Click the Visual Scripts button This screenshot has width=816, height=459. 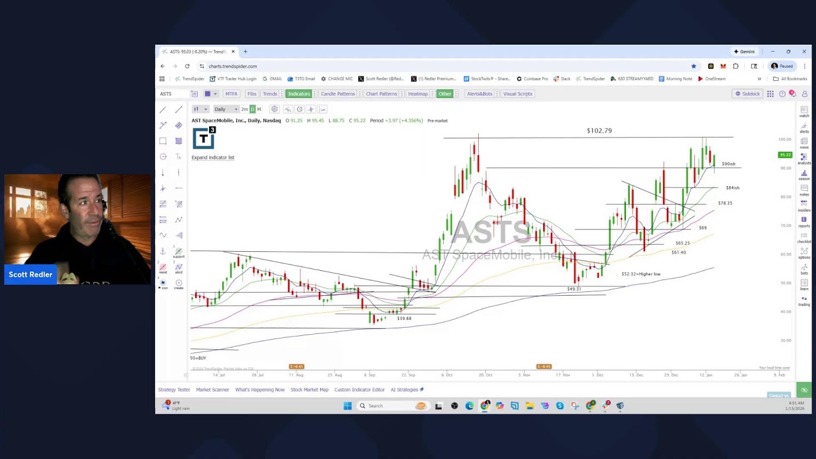[x=518, y=94]
